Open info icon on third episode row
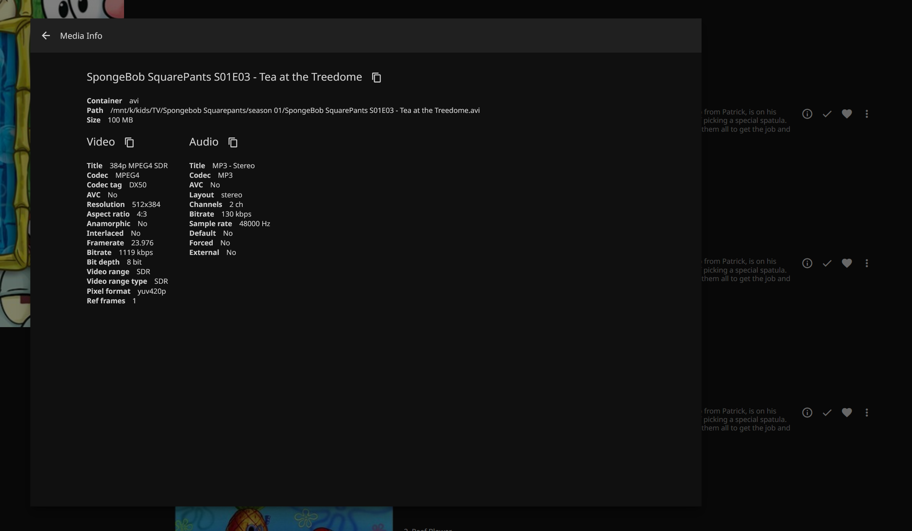Viewport: 912px width, 531px height. point(807,413)
